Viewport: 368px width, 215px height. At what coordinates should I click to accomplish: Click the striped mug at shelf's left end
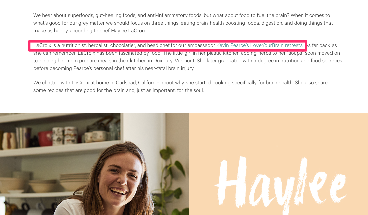(x=9, y=140)
